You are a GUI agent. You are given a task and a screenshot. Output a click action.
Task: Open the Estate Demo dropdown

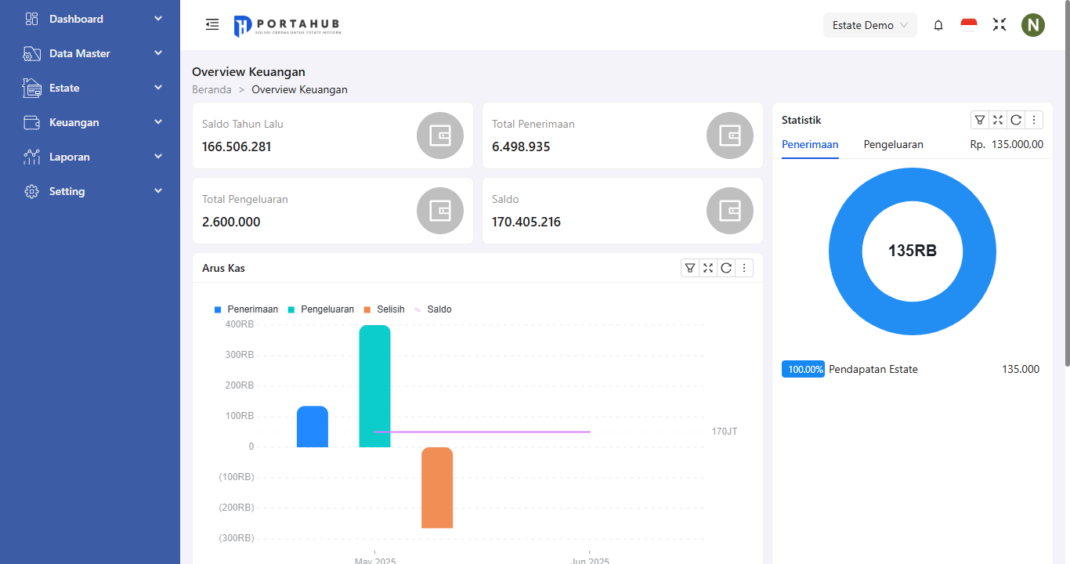click(869, 24)
